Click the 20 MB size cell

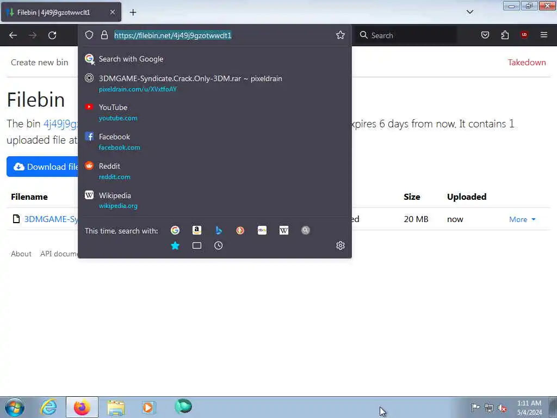coord(416,219)
